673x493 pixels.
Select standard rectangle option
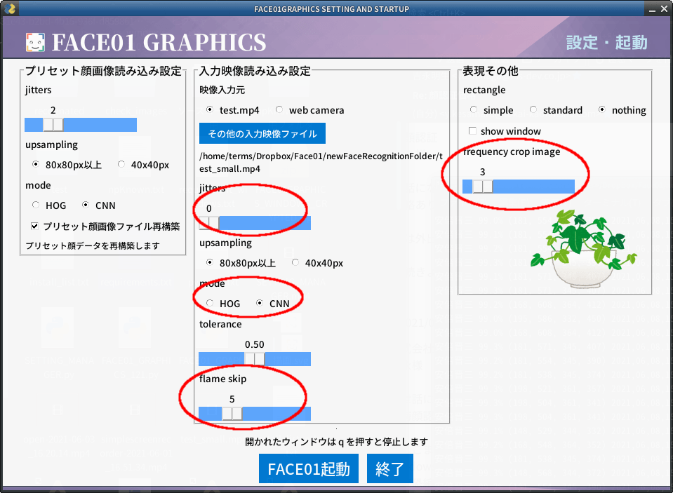(533, 110)
